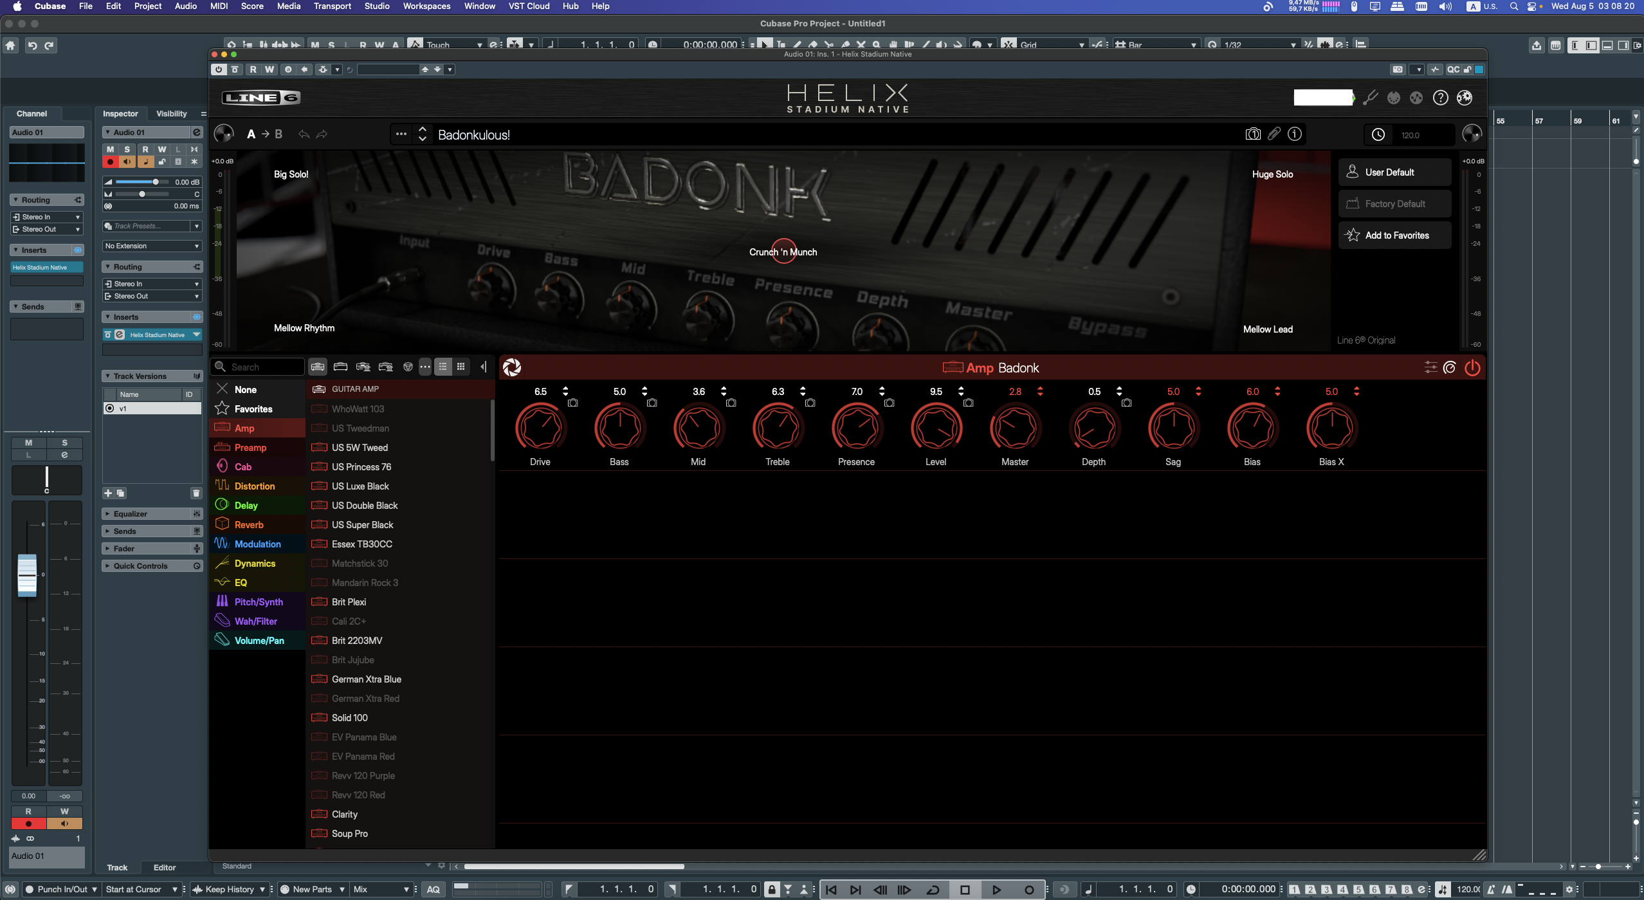The image size is (1644, 900).
Task: Toggle Write automation in plugin header
Action: tap(269, 69)
